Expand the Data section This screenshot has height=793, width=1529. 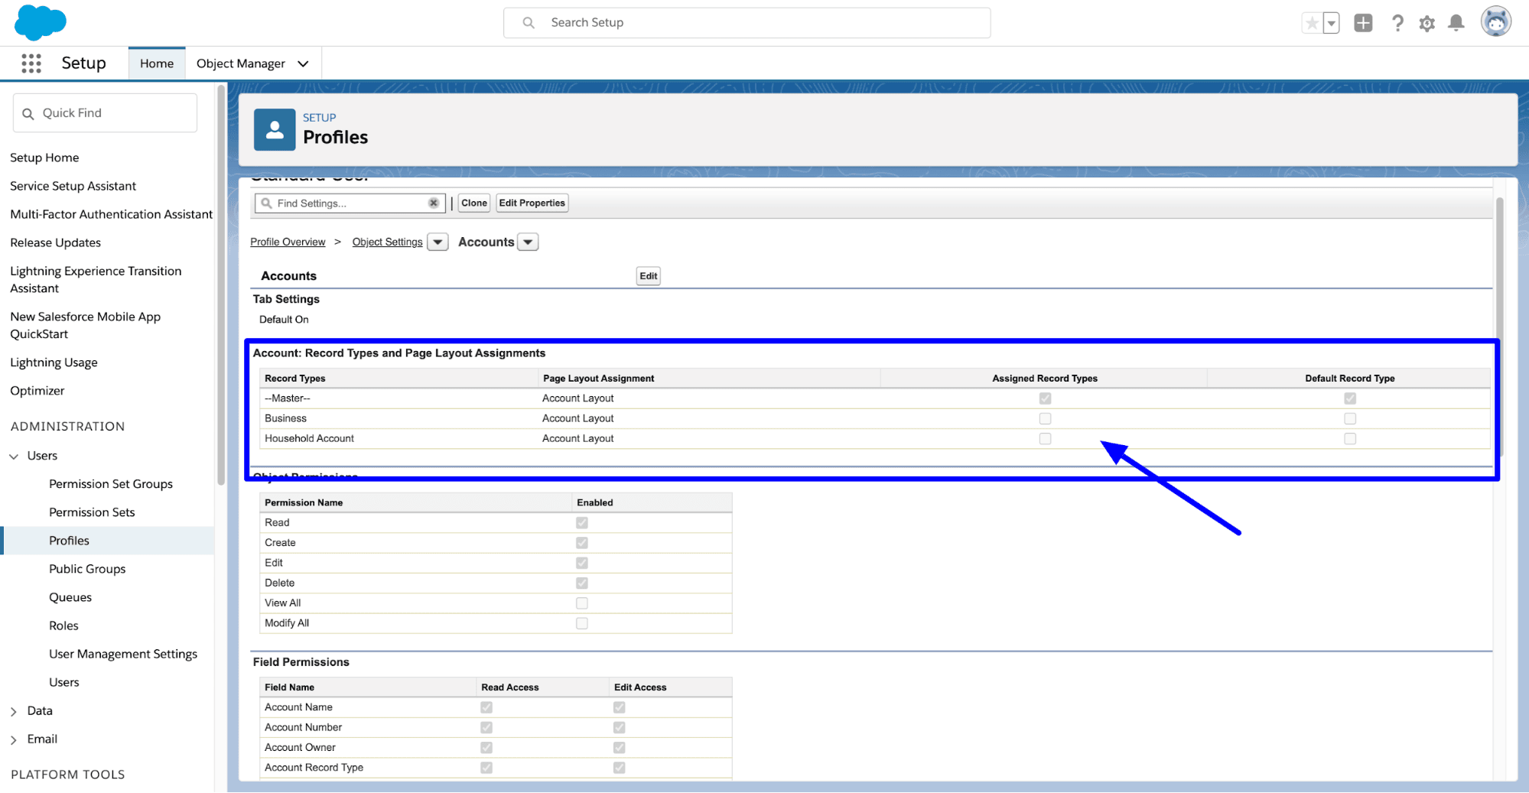[14, 711]
